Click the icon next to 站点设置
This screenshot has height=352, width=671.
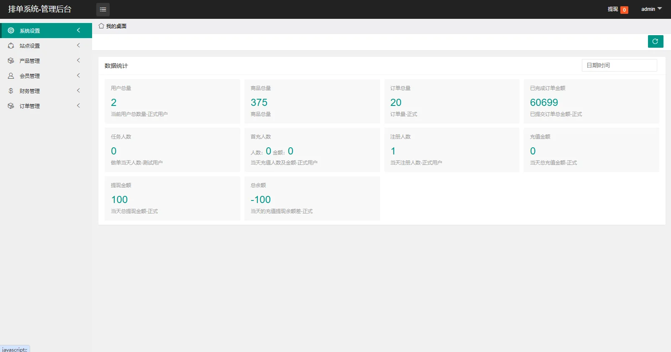[x=11, y=46]
